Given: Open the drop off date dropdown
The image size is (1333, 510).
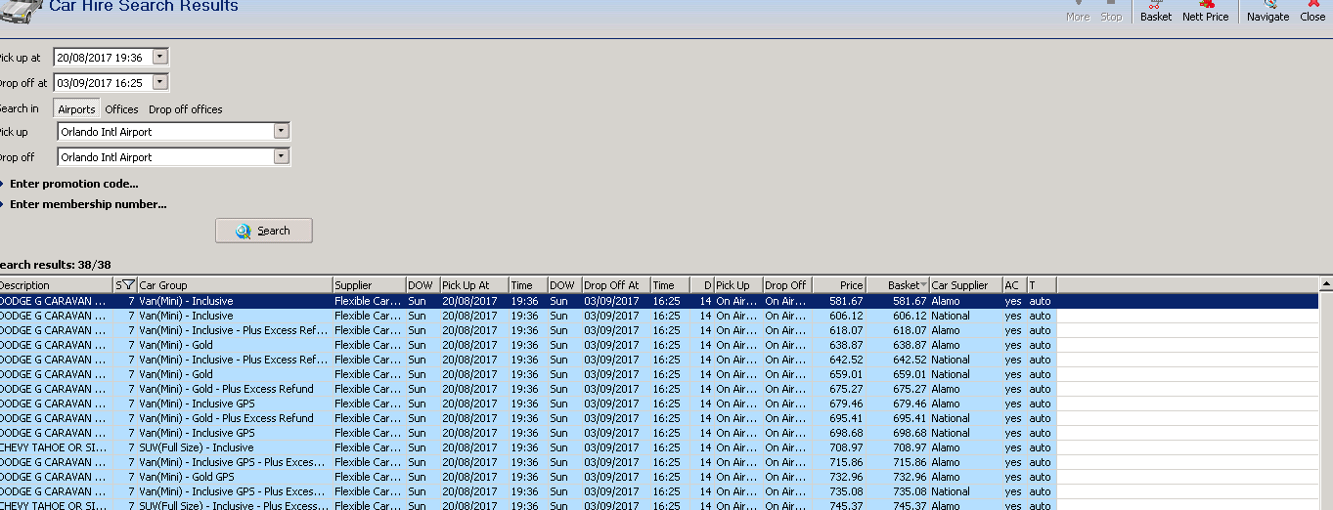Looking at the screenshot, I should 160,83.
